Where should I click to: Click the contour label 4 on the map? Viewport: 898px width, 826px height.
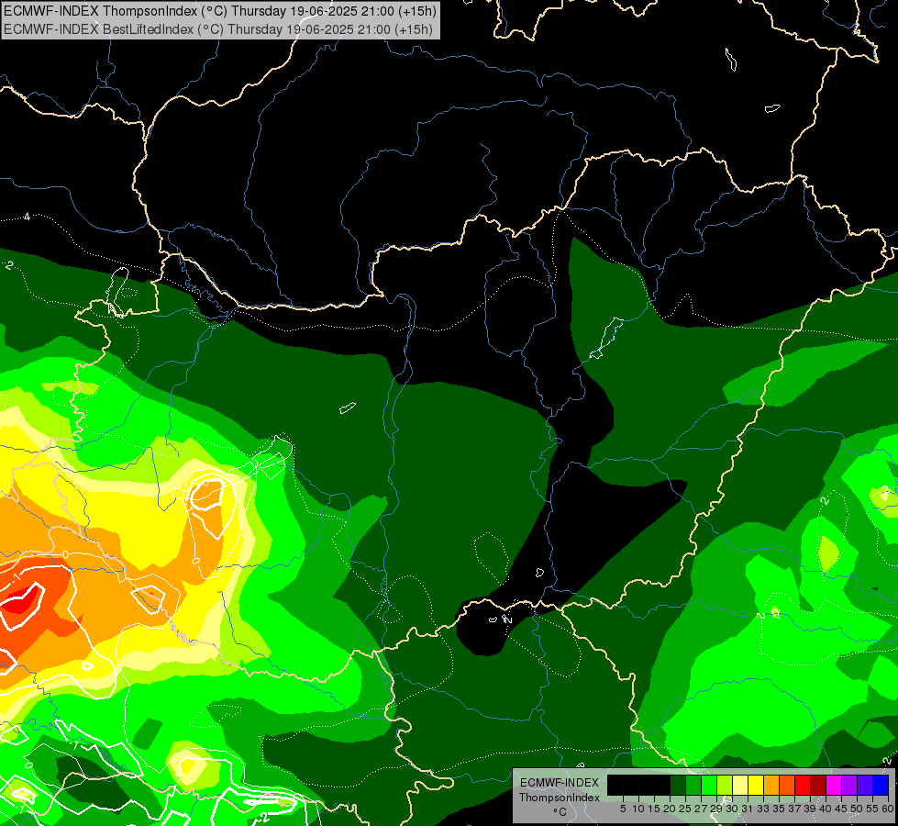27,217
